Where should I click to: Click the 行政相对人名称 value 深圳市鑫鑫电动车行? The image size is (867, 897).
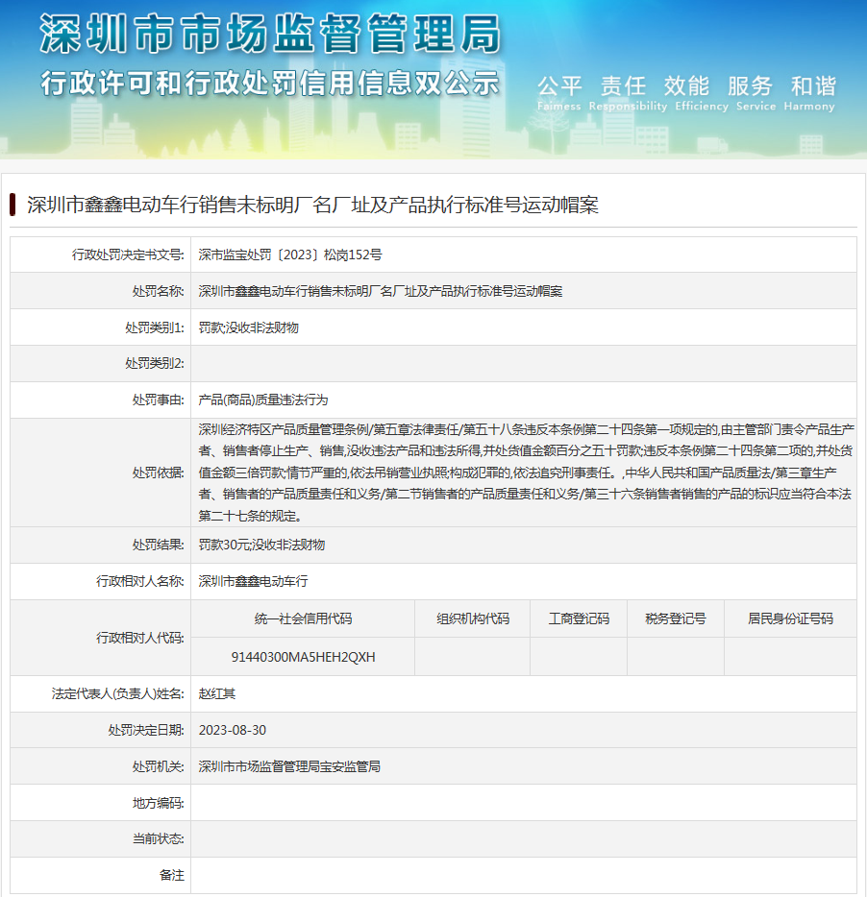[253, 581]
